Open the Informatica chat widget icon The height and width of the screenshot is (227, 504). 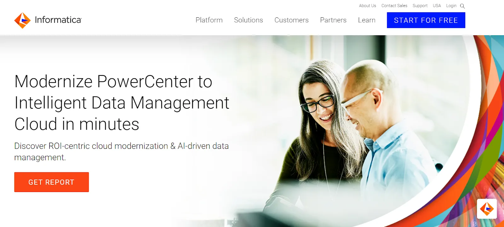[x=487, y=209]
